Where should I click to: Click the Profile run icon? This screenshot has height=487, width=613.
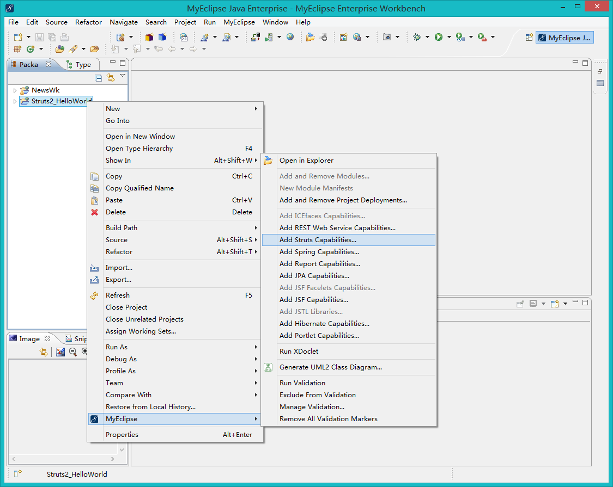pos(460,37)
